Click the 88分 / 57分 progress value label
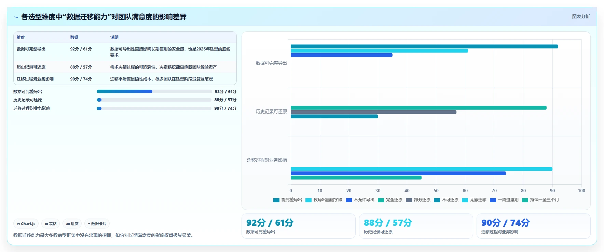This screenshot has width=604, height=252. (225, 100)
